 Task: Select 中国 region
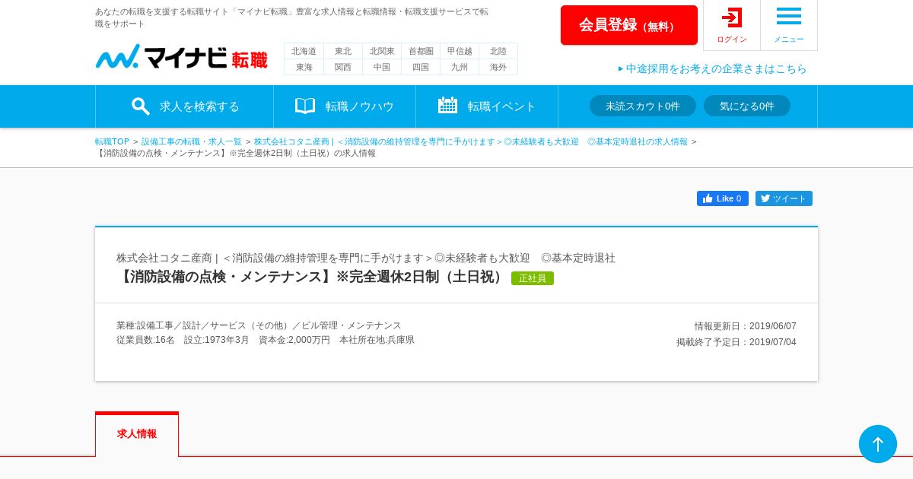pyautogui.click(x=382, y=67)
